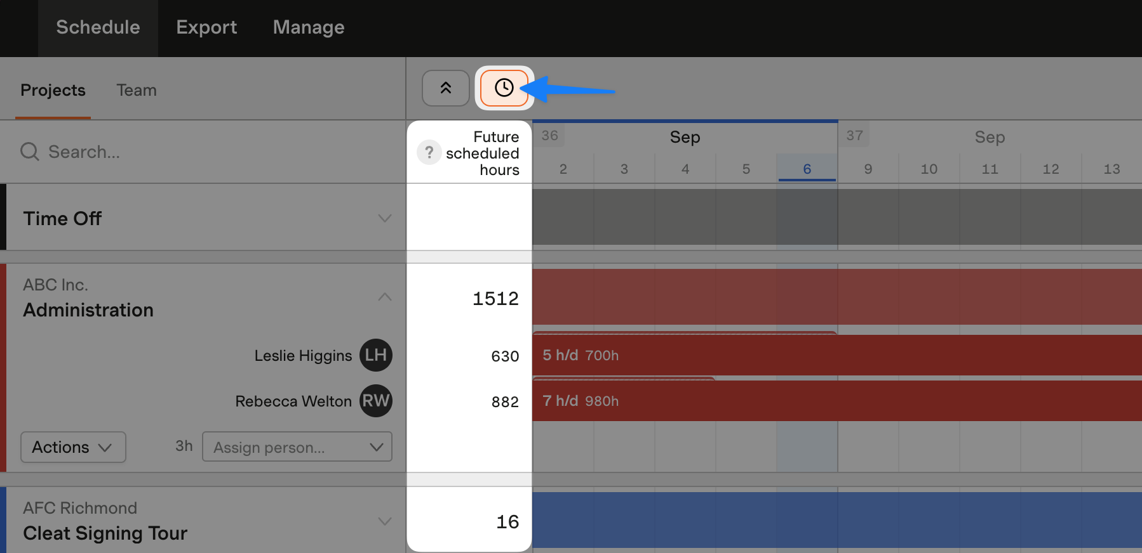
Task: Open the Manage menu
Action: tap(309, 27)
